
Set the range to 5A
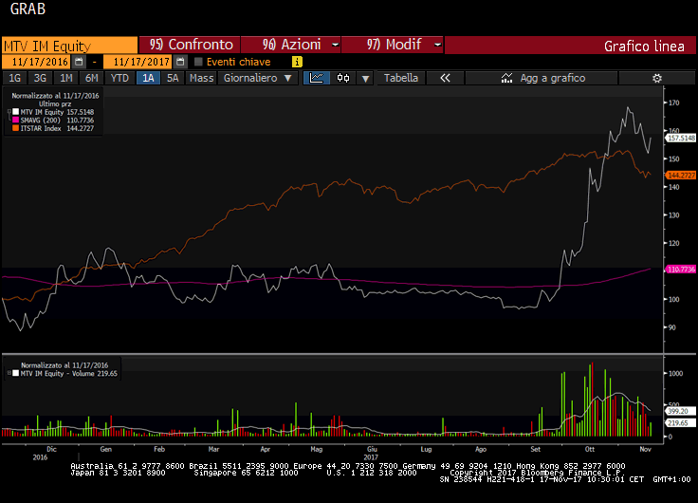click(x=172, y=78)
